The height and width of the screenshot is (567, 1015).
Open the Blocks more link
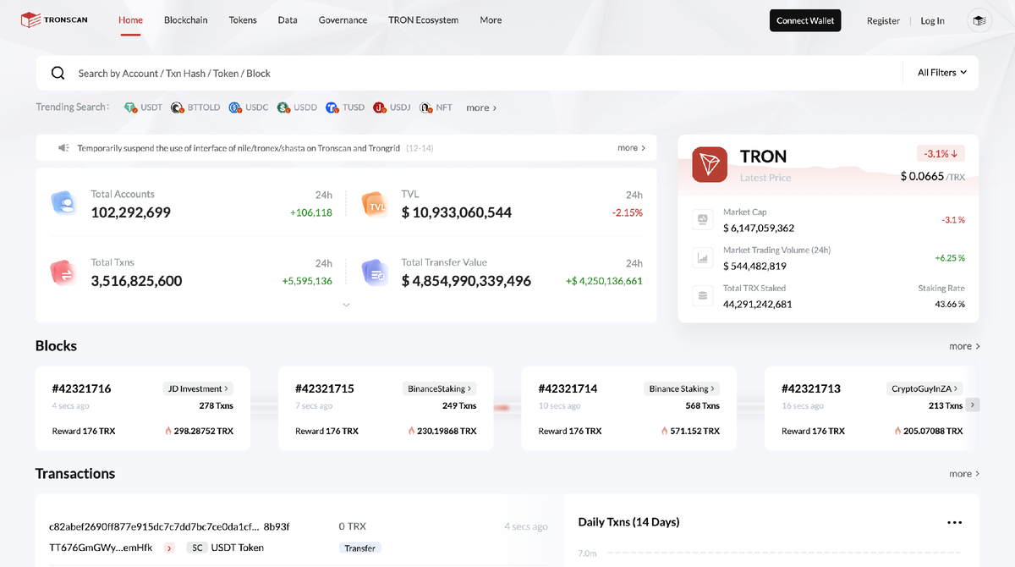click(x=964, y=346)
